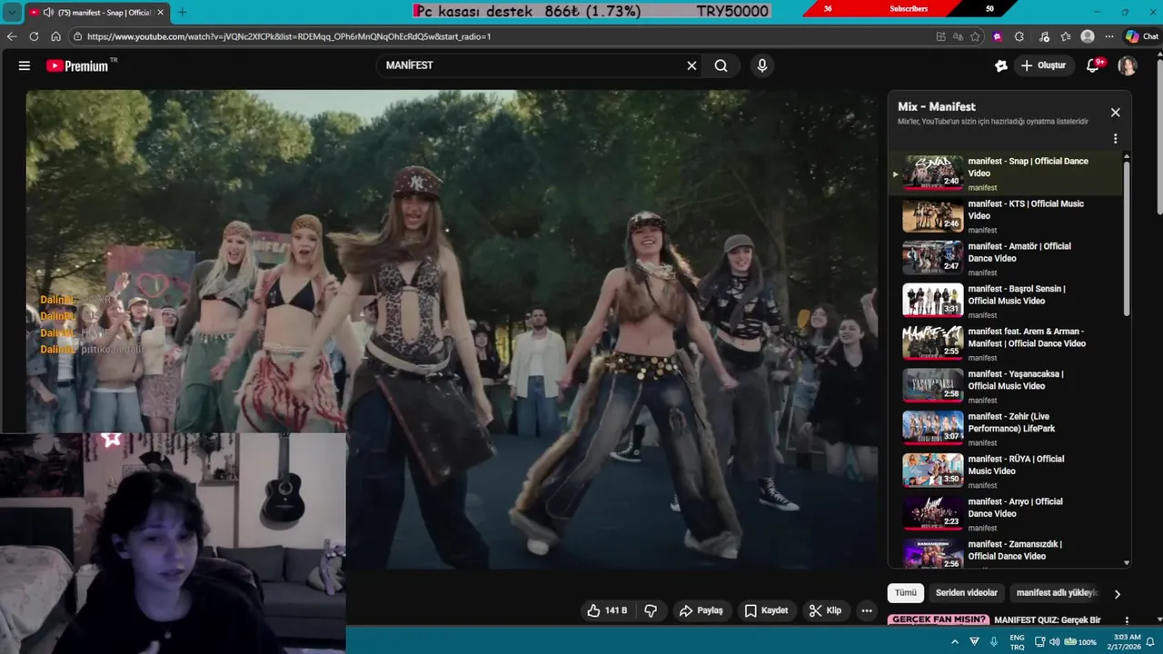Open battery 100% status
This screenshot has height=654, width=1163.
pos(1081,641)
